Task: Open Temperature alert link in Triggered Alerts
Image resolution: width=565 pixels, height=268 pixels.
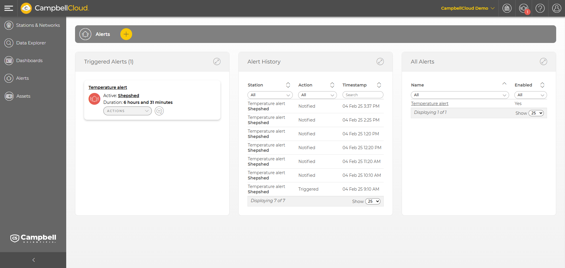Action: (108, 87)
